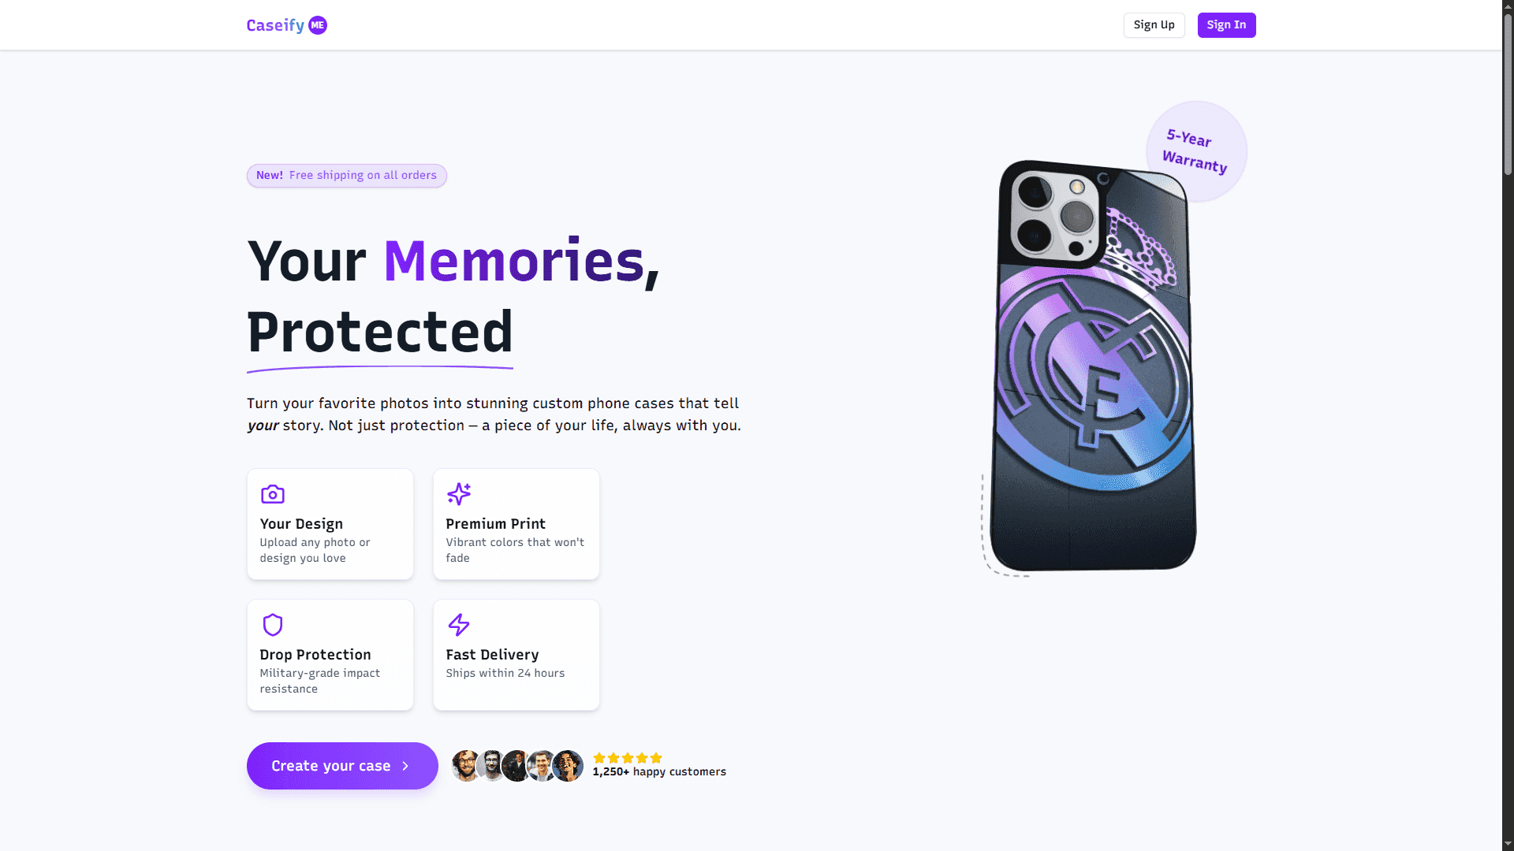Click the first customer avatar with glasses
1514x851 pixels.
point(466,766)
